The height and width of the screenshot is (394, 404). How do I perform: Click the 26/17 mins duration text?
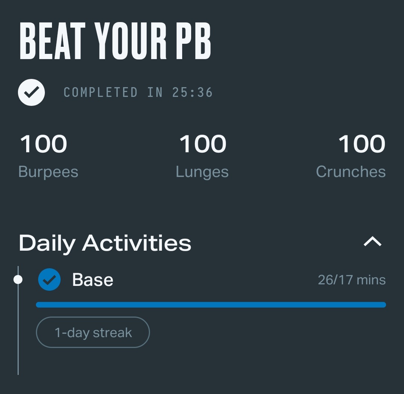point(352,280)
